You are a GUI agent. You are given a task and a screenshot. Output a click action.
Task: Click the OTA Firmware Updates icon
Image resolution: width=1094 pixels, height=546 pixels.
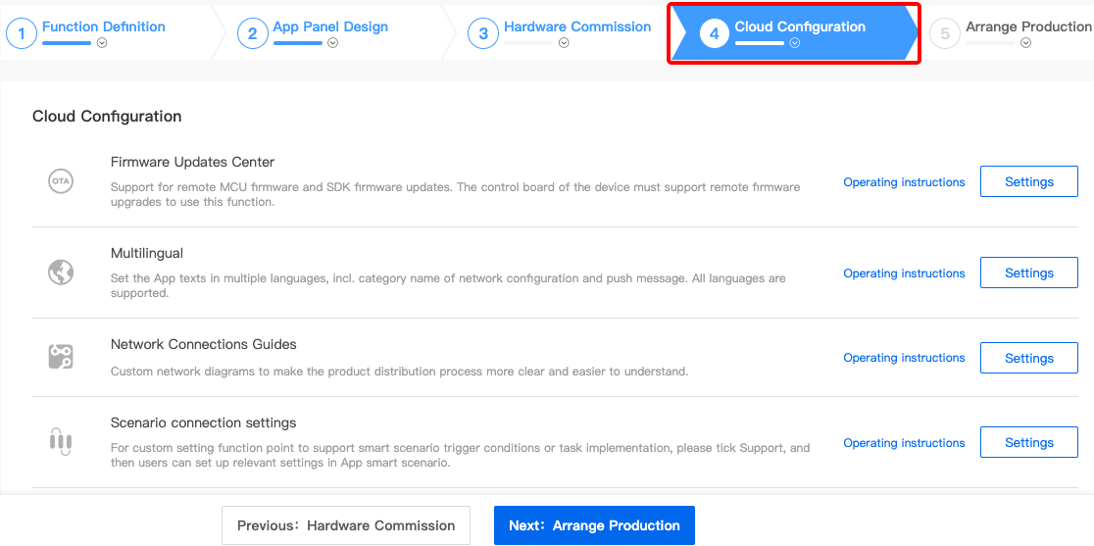click(x=61, y=181)
